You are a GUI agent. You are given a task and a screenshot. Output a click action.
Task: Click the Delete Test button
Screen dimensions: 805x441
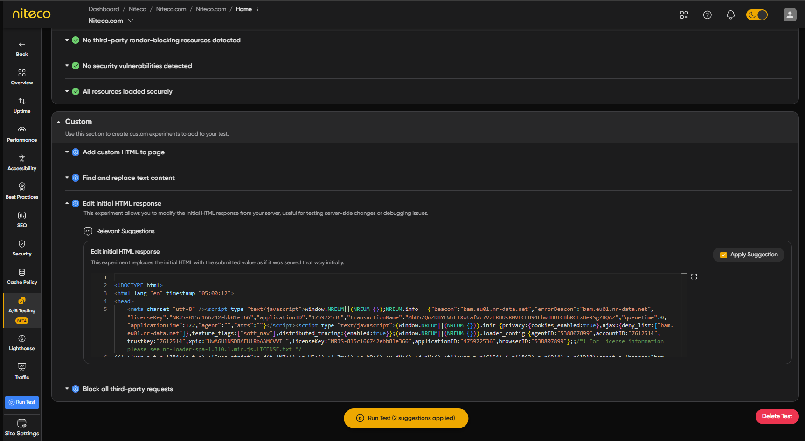(777, 416)
